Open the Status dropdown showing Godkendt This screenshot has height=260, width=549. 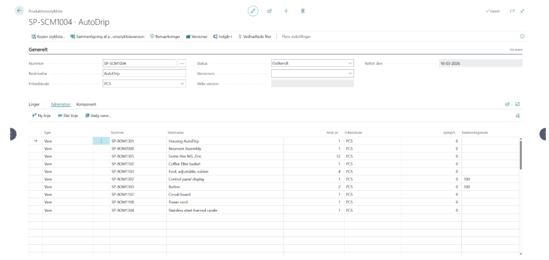click(313, 64)
